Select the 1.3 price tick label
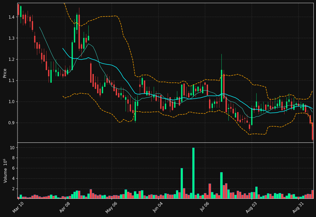 pyautogui.click(x=12, y=38)
